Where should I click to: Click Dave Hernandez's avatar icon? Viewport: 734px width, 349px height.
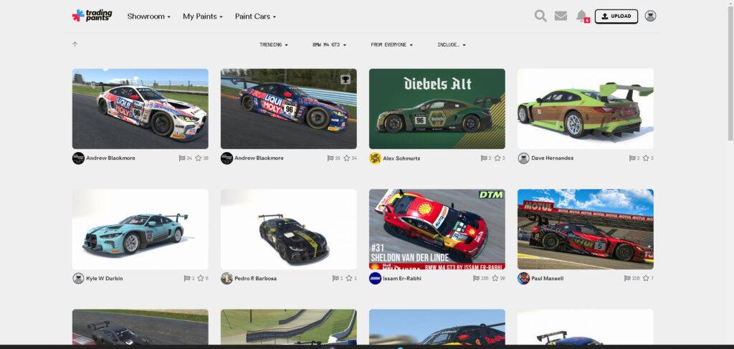coord(523,158)
